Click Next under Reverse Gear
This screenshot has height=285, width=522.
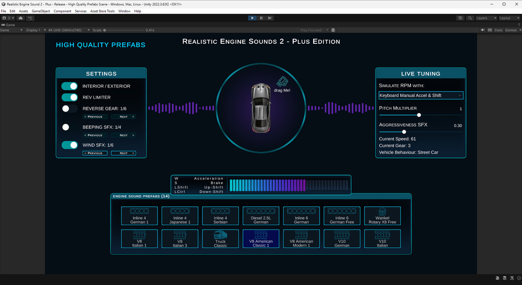(124, 117)
